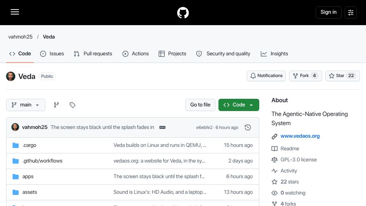Open the fork count 4

pyautogui.click(x=315, y=76)
